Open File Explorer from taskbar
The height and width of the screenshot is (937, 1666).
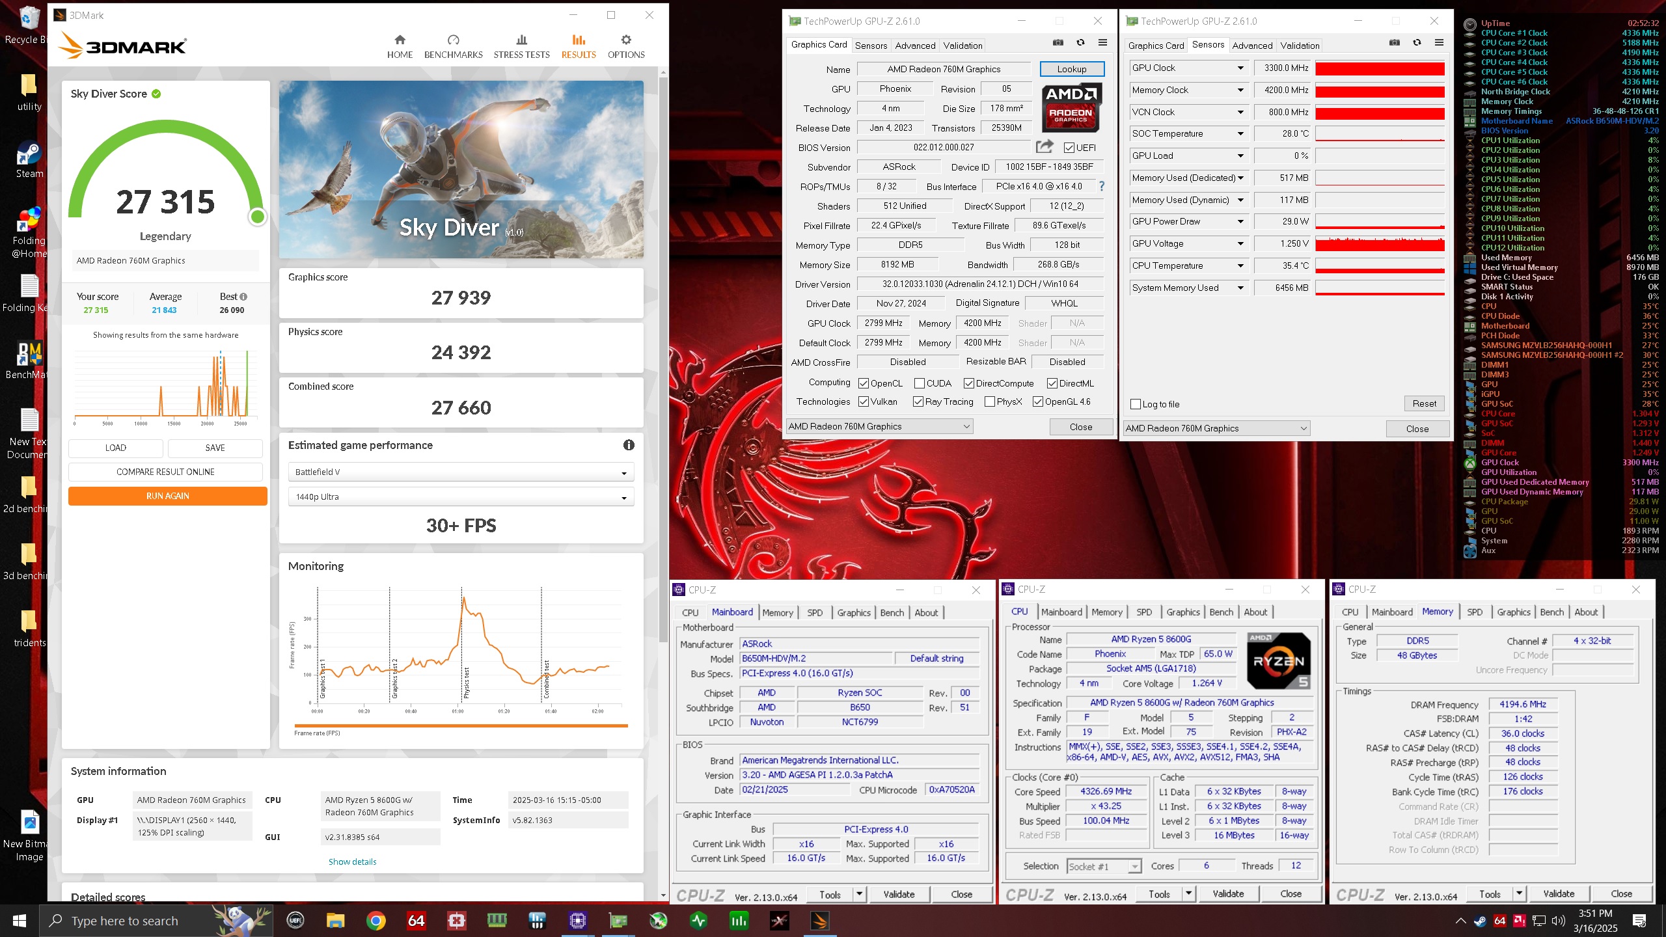[335, 921]
